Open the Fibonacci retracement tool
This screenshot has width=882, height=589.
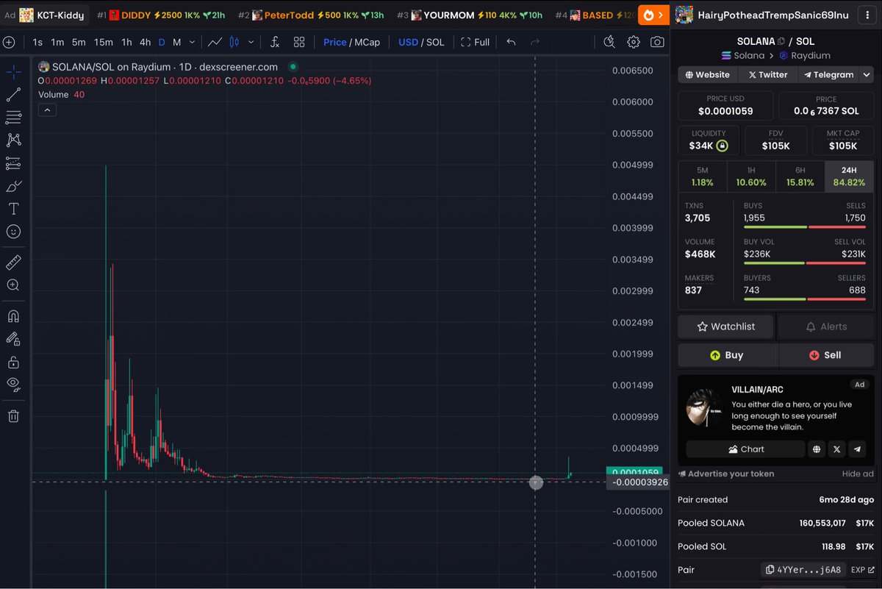pyautogui.click(x=13, y=118)
